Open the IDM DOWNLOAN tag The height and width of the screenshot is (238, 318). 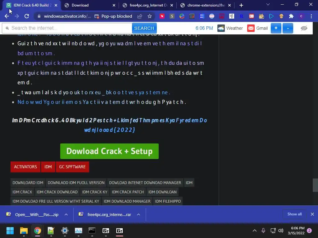[x=162, y=192]
